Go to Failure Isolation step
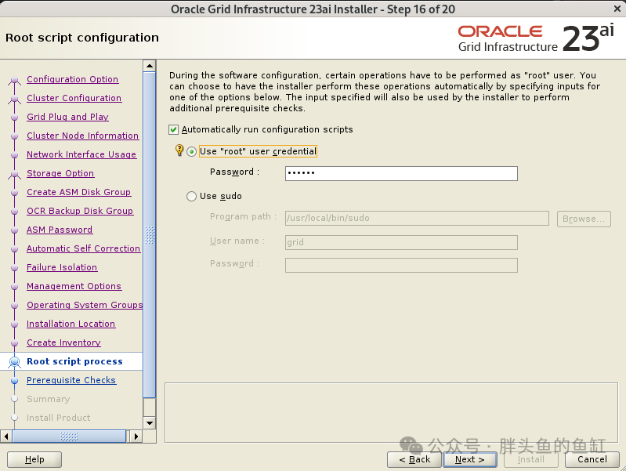This screenshot has width=626, height=471. 62,267
